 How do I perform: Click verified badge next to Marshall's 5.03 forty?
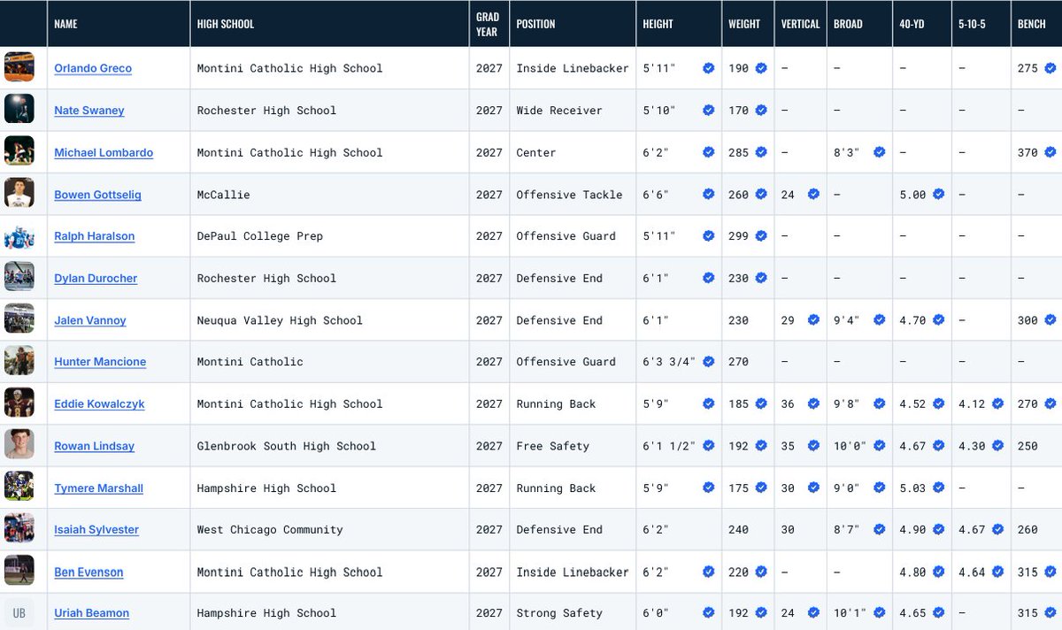click(939, 488)
